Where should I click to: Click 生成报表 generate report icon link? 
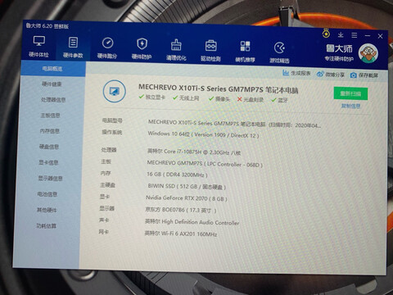click(x=296, y=73)
